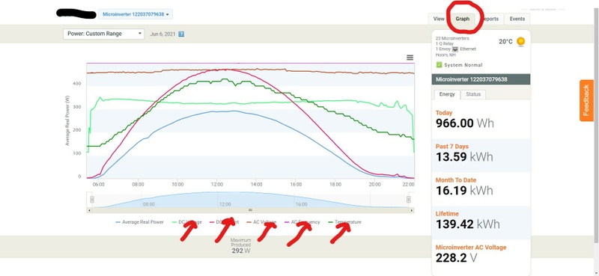Click the Month To Date 16.19 kWh value

point(464,191)
